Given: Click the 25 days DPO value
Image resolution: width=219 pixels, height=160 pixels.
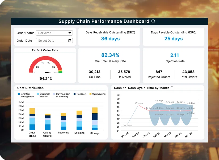Looking at the screenshot, I should point(173,39).
